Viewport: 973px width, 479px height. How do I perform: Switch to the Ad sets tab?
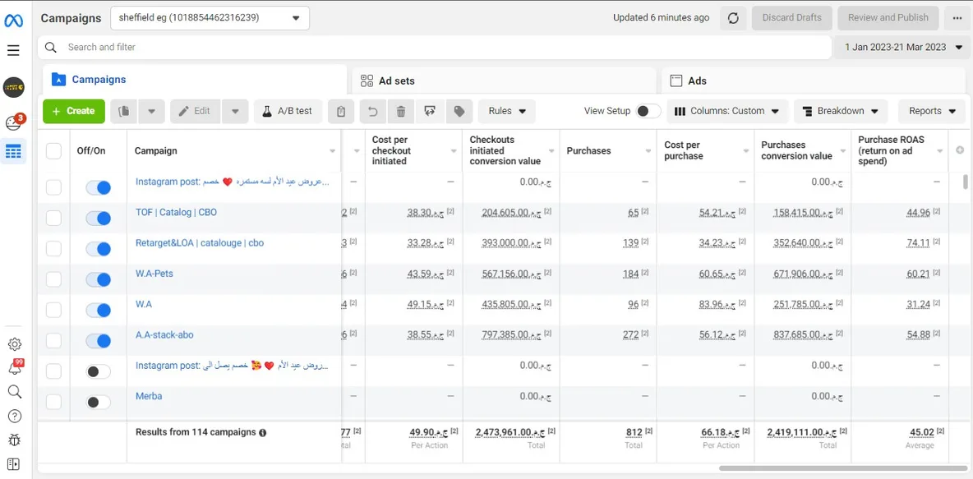pos(504,81)
